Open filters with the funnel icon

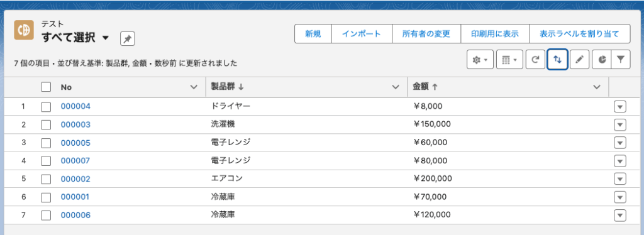[621, 60]
